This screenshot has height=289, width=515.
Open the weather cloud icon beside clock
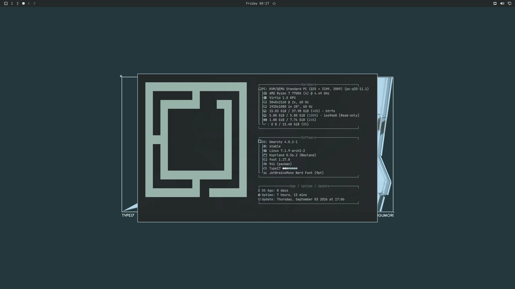coord(274,3)
